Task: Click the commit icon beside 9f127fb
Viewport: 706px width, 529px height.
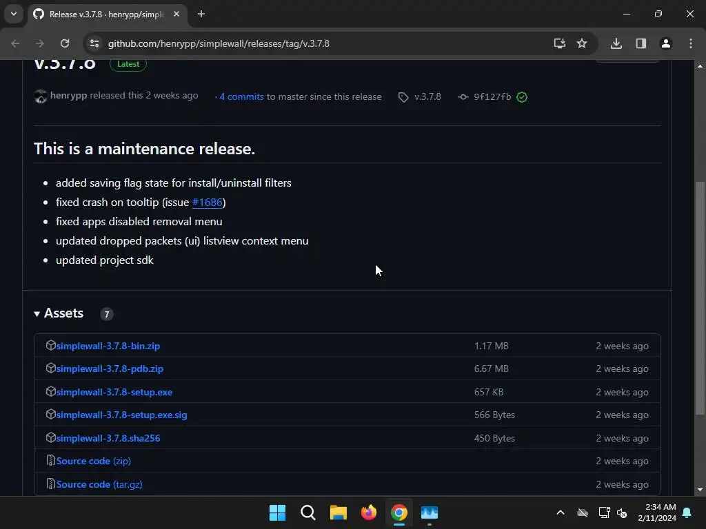Action: [463, 96]
